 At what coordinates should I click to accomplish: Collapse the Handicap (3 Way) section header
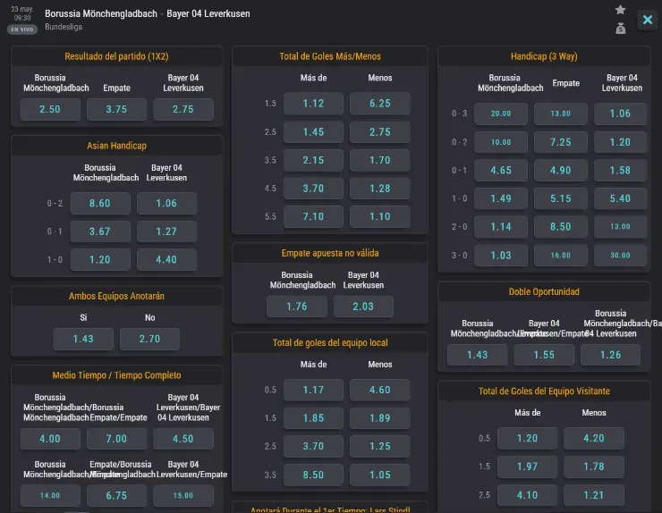point(543,56)
